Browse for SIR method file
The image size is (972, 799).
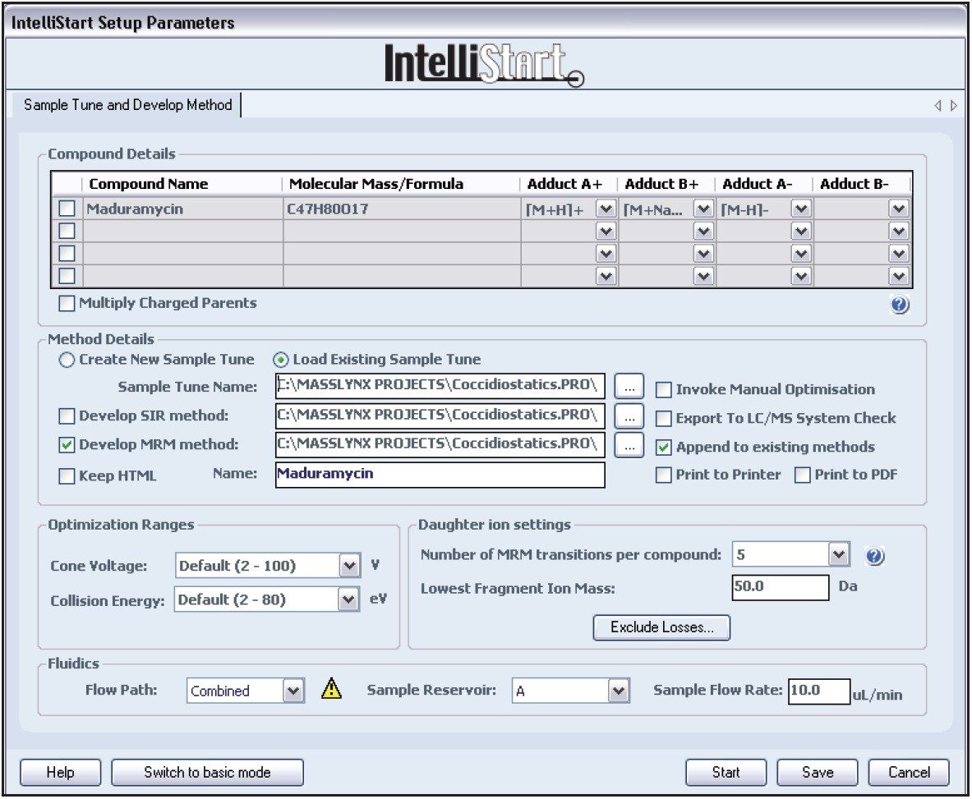point(629,417)
